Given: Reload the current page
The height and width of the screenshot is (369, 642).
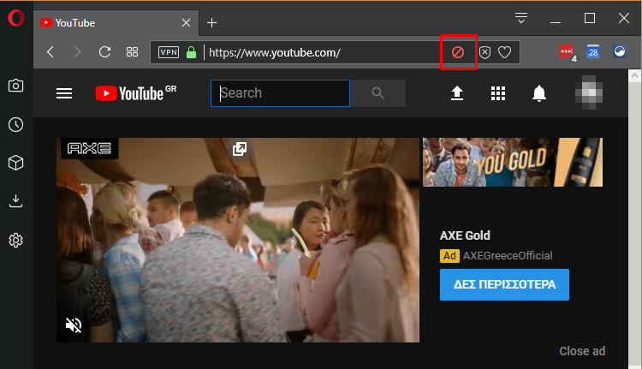Looking at the screenshot, I should point(104,52).
